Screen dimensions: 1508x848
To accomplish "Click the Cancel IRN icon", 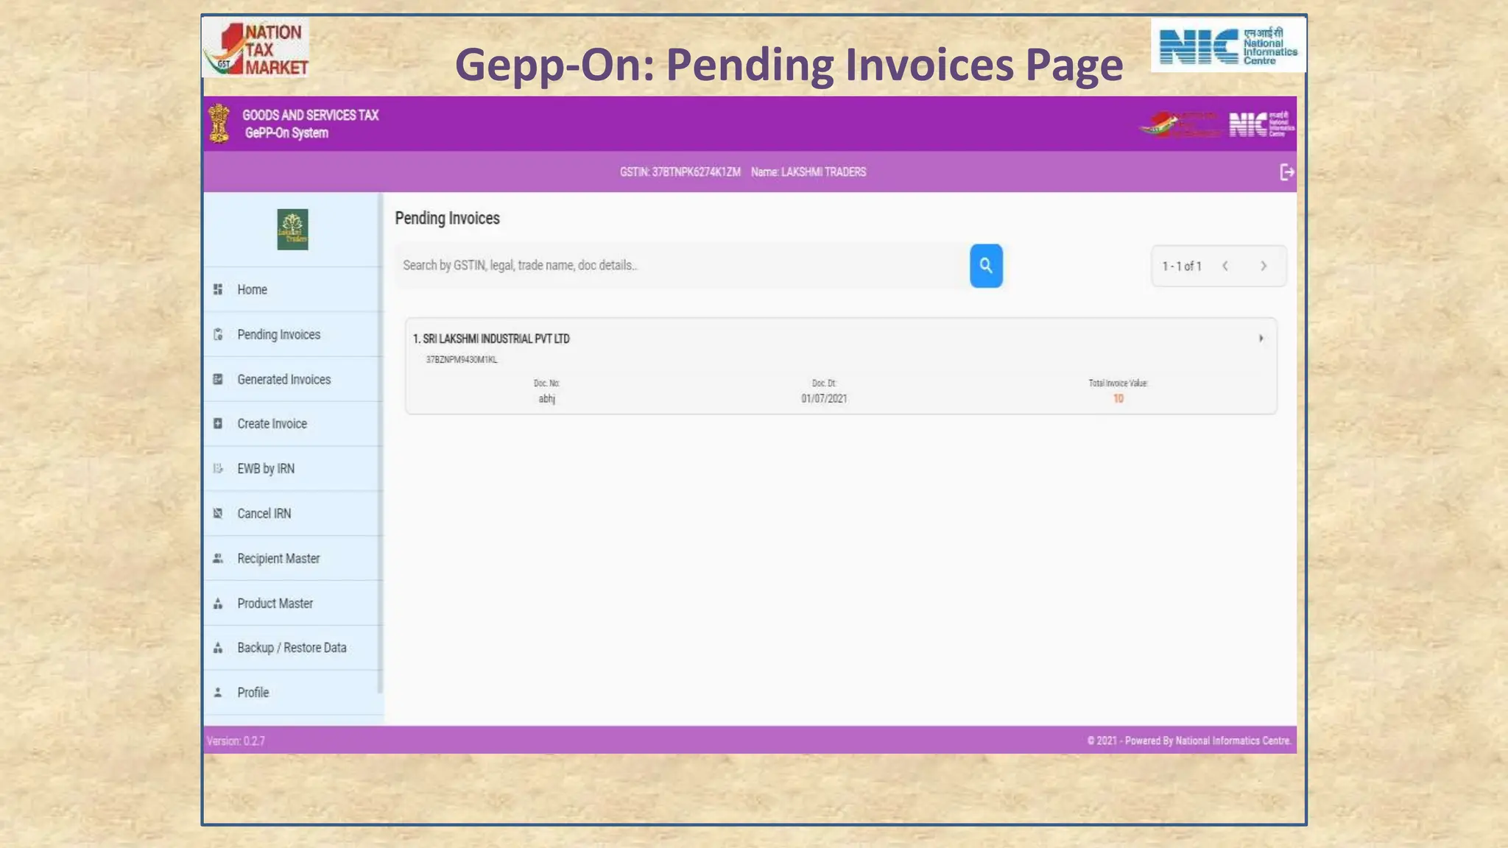I will 218,513.
